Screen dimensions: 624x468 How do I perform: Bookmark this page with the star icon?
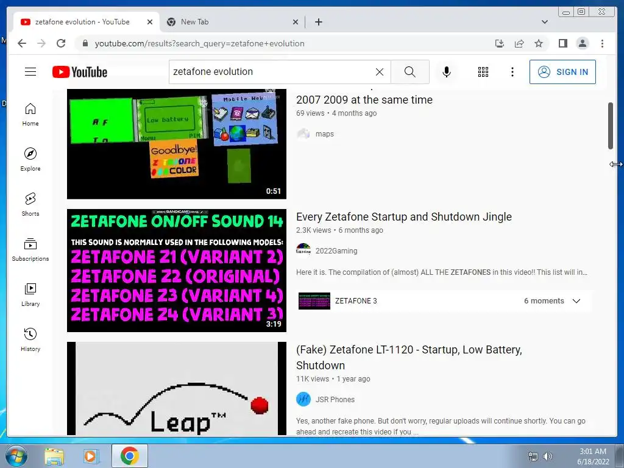(x=539, y=43)
